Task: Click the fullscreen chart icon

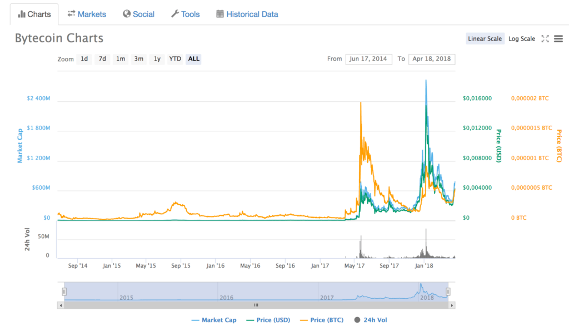Action: (545, 39)
